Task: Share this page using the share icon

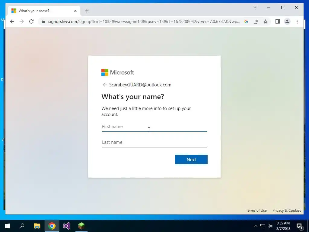Action: (x=256, y=21)
